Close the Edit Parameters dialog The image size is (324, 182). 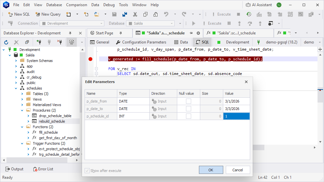tap(246, 82)
